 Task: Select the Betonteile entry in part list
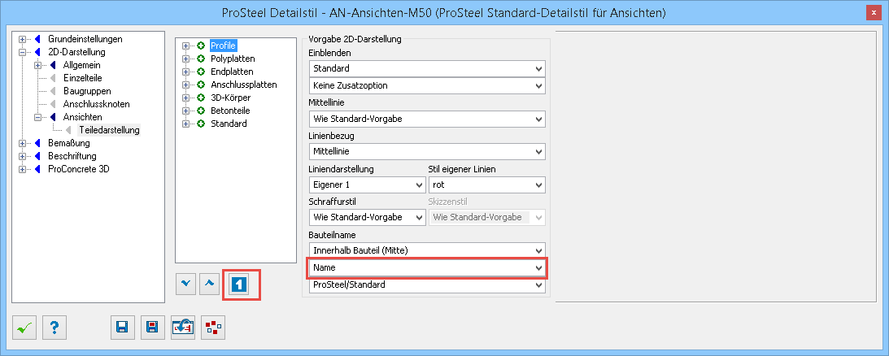230,111
